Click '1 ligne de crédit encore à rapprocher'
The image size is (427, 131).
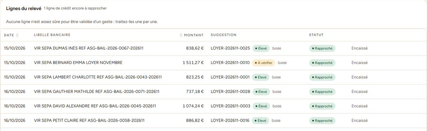coord(75,8)
